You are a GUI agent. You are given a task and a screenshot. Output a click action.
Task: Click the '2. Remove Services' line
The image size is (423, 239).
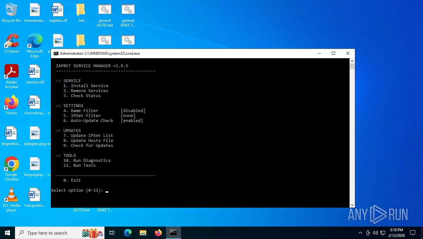86,91
